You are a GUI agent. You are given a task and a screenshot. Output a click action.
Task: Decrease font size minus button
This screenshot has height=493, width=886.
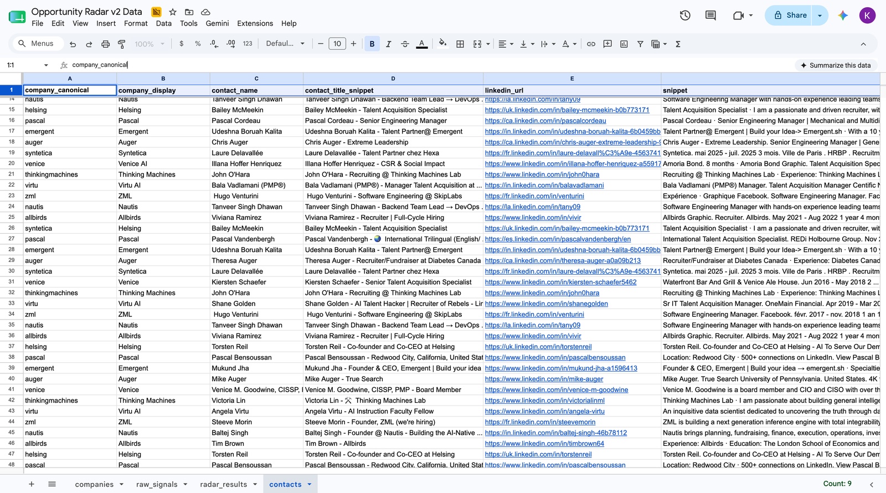pyautogui.click(x=321, y=44)
